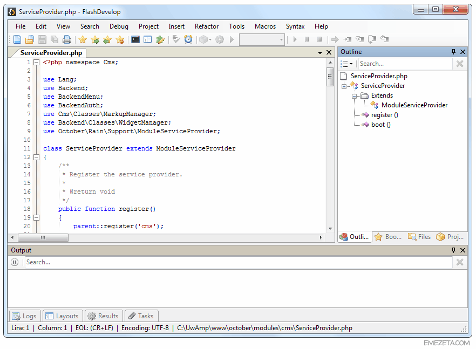
Task: Pin the Output panel
Action: 453,250
